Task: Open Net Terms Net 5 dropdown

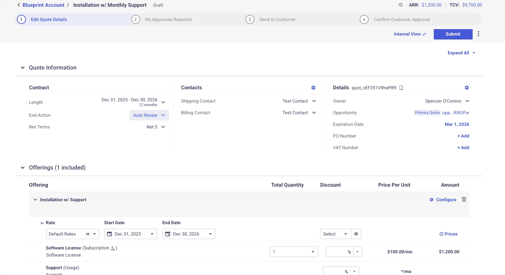Action: coord(156,127)
